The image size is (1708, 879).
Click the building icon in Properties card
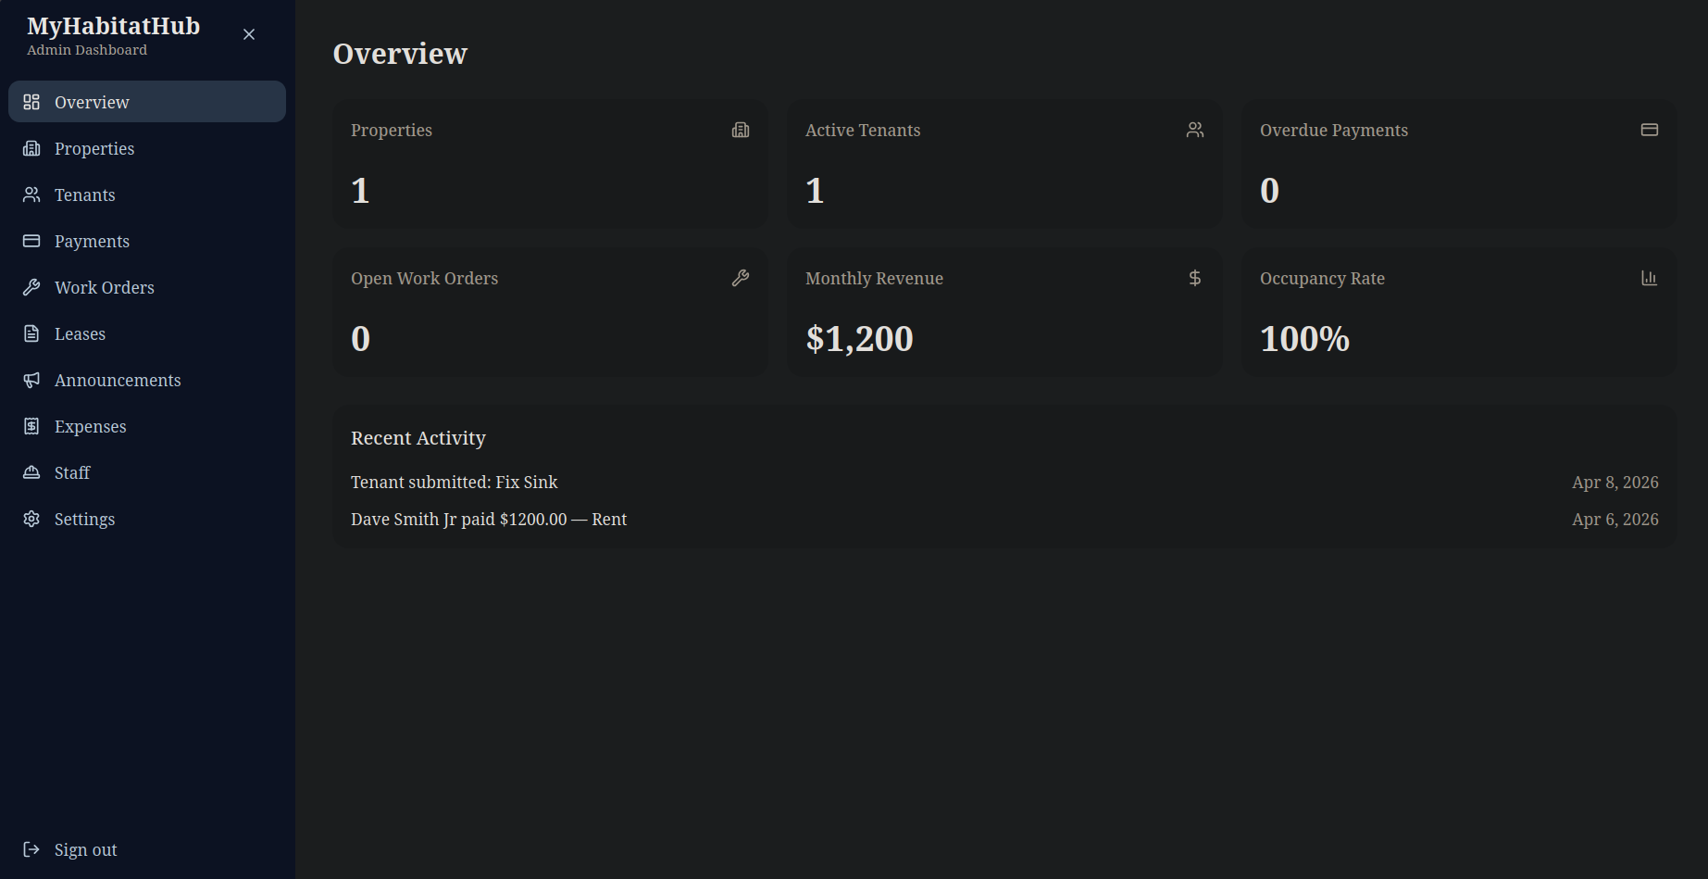[741, 130]
